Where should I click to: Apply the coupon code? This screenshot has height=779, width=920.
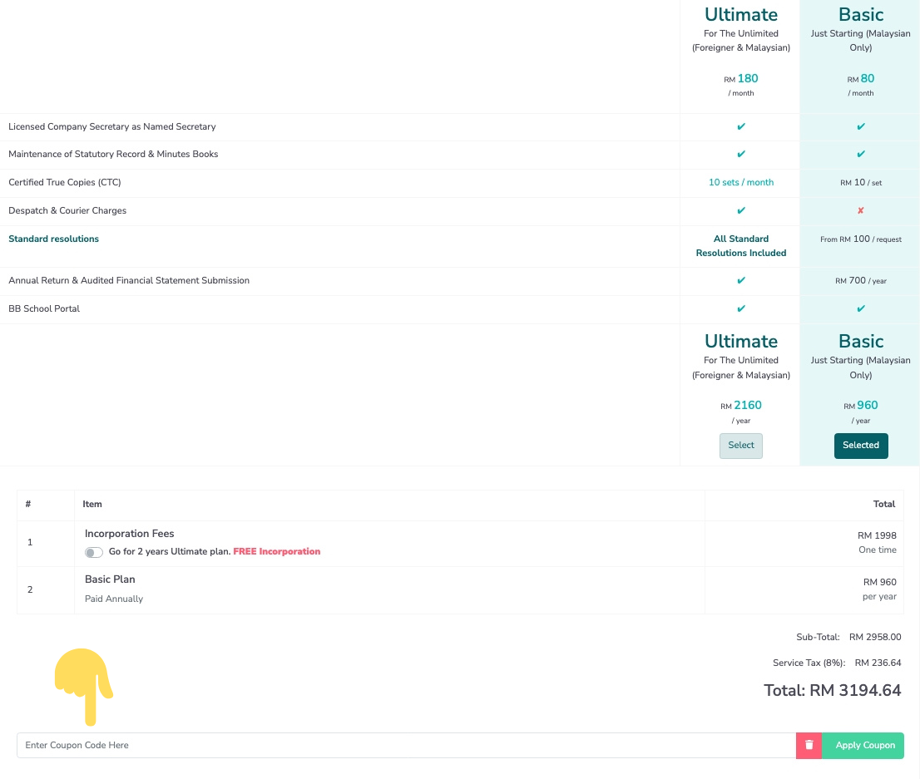pos(863,745)
